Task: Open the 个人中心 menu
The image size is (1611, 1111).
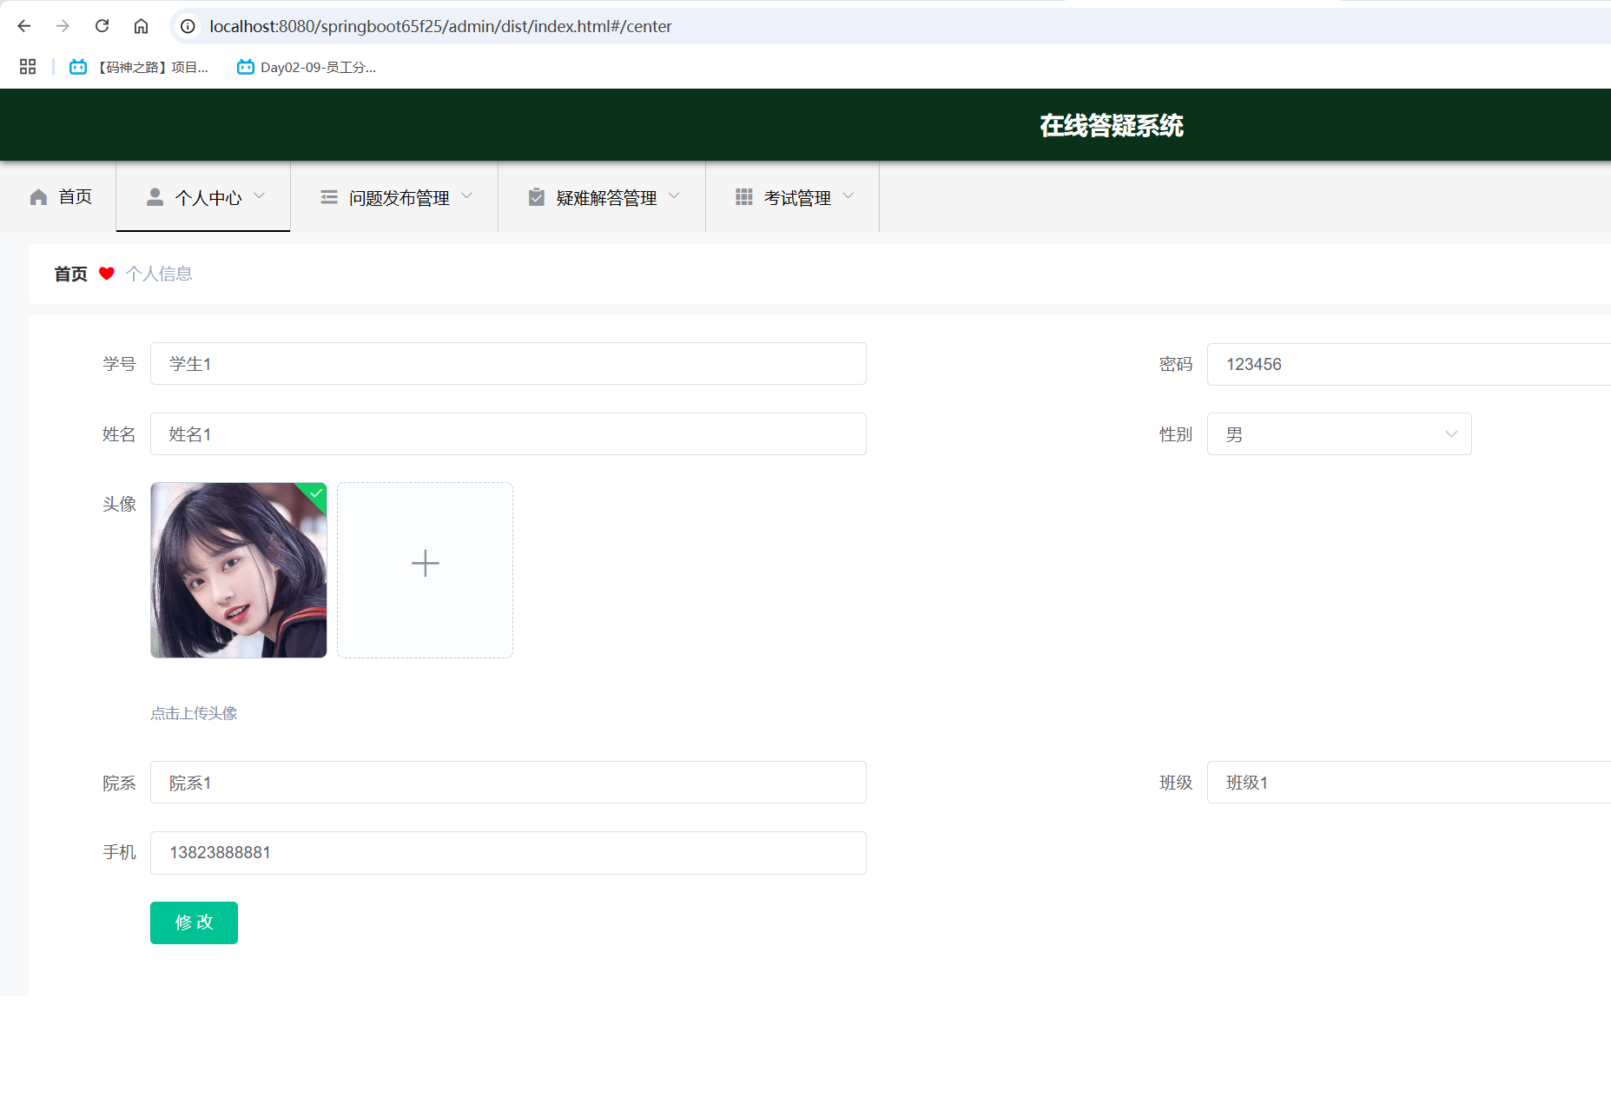Action: point(203,197)
